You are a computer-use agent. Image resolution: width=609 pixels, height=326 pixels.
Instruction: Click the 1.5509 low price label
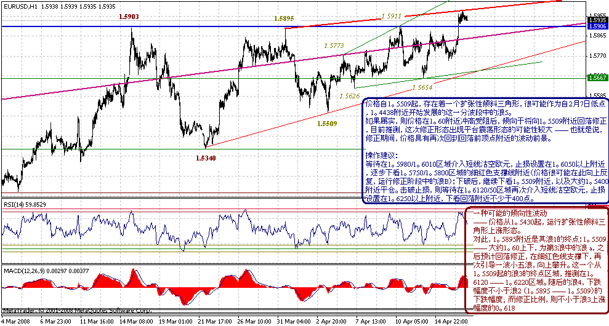tap(327, 124)
